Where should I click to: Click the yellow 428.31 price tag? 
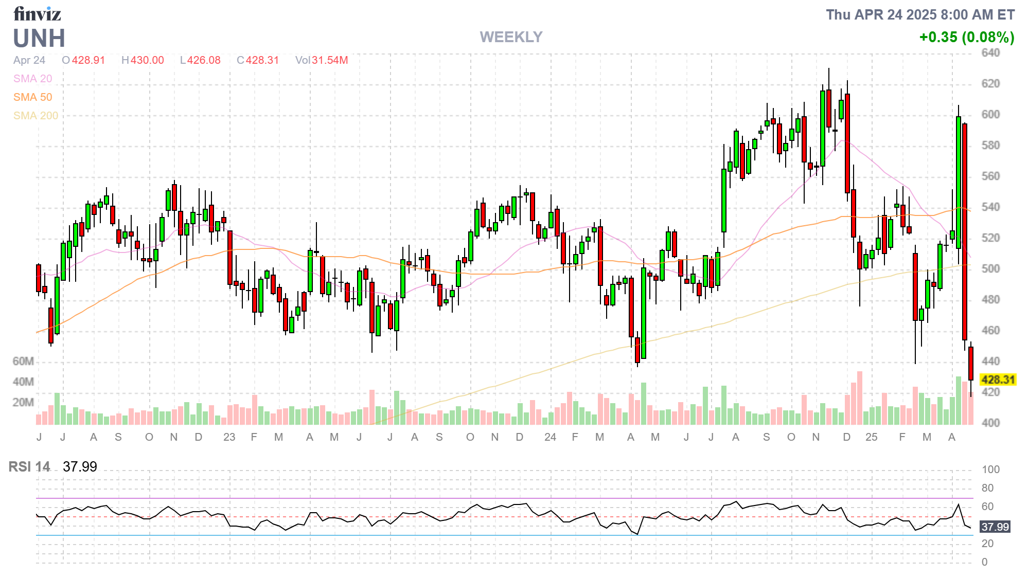pos(997,380)
